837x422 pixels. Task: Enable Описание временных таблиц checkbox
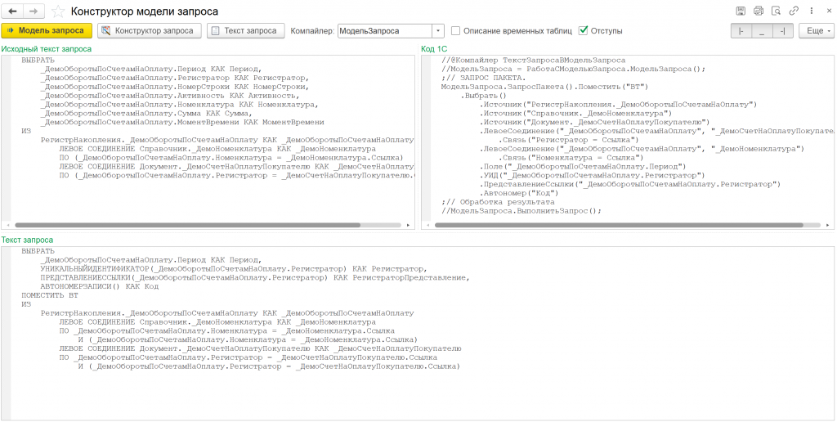(455, 31)
